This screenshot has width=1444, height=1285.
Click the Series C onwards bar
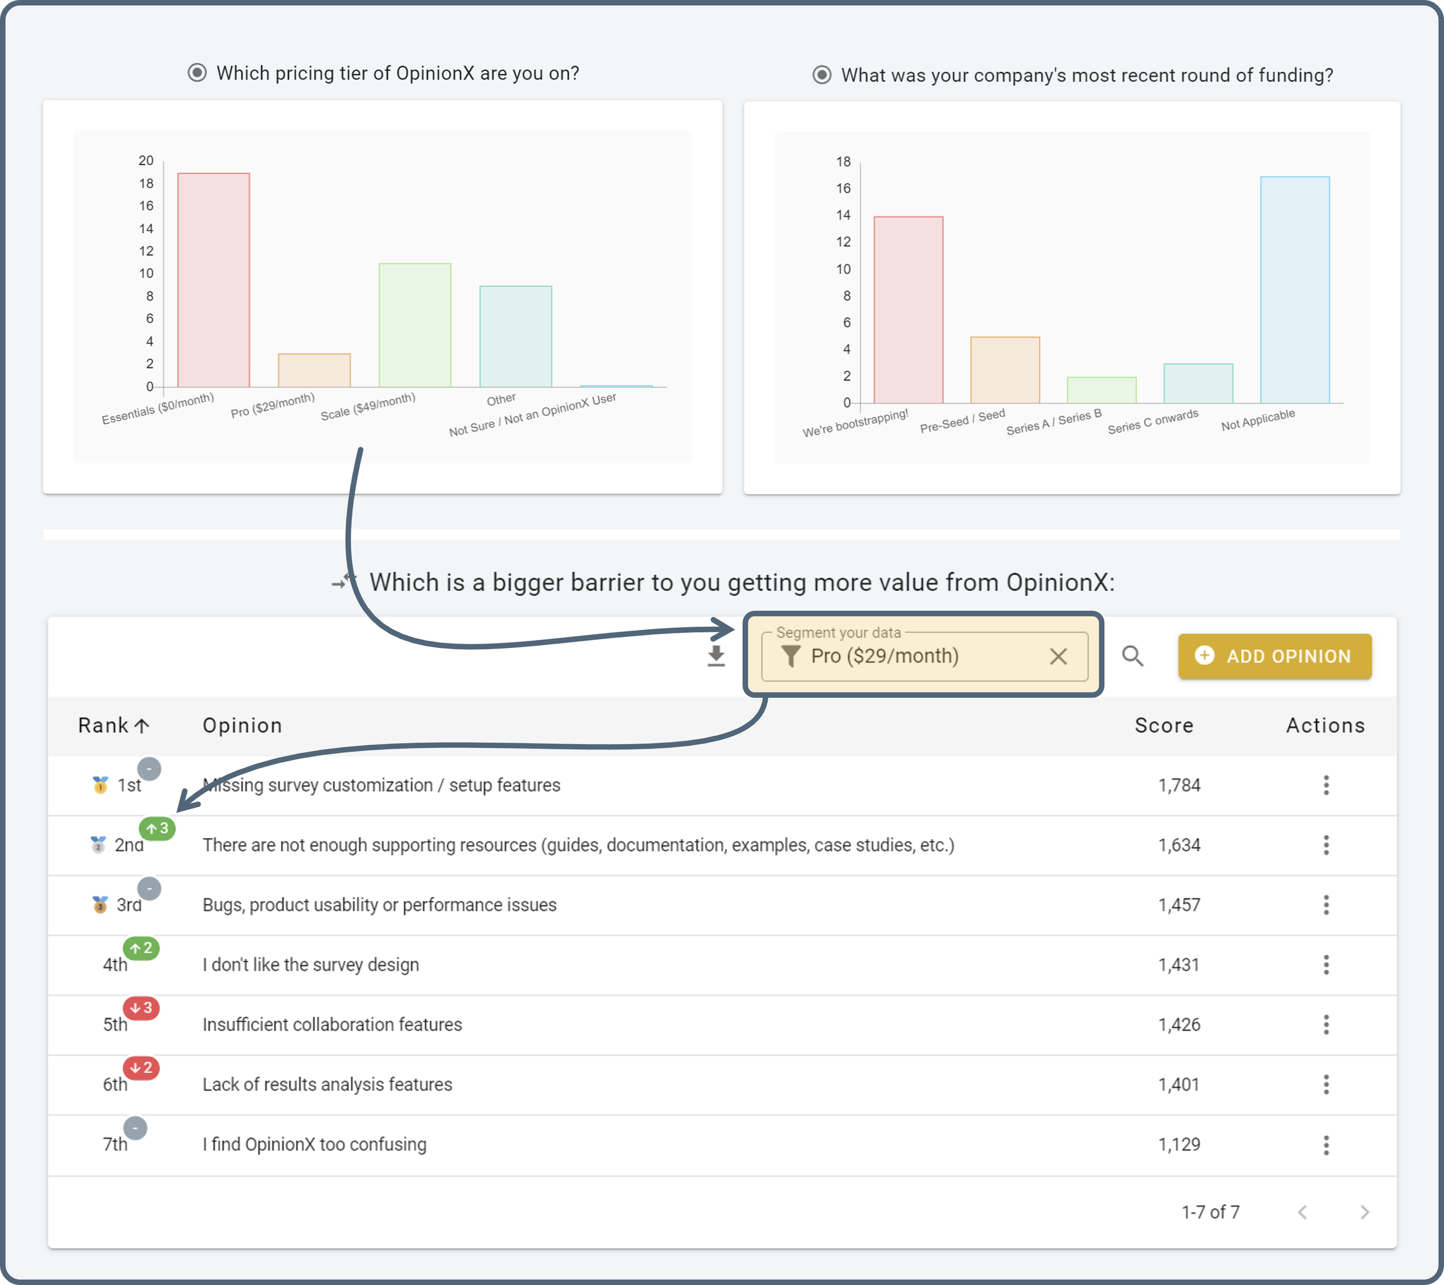pos(1198,383)
